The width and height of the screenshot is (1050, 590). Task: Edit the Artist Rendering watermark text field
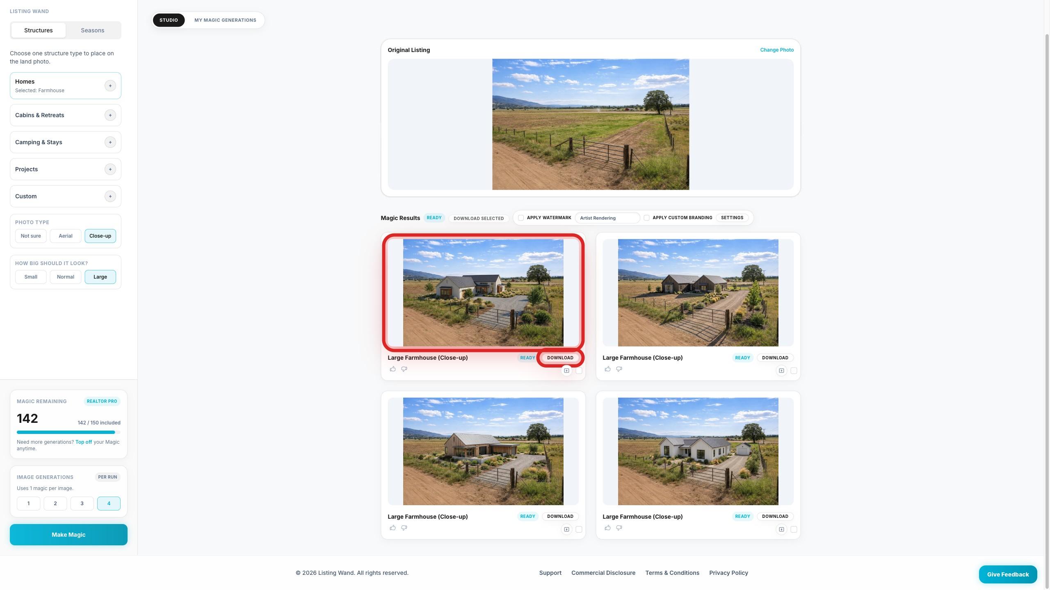coord(607,218)
